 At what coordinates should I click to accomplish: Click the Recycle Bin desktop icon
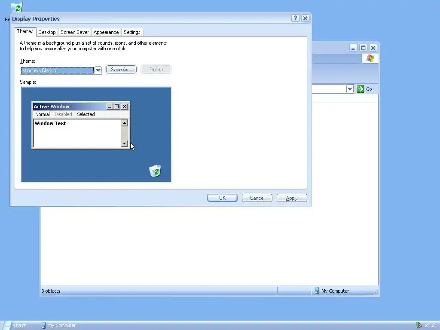pyautogui.click(x=16, y=8)
